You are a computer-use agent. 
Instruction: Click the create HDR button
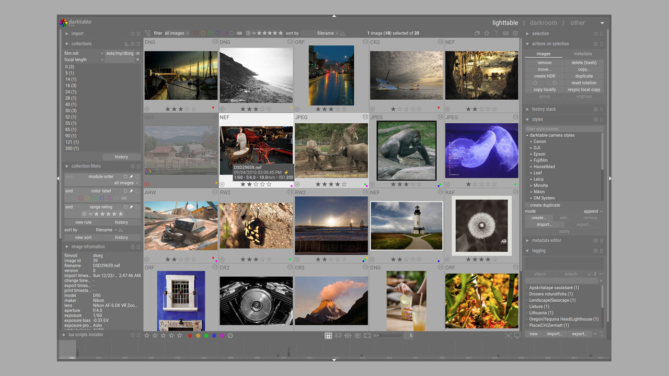pos(544,76)
